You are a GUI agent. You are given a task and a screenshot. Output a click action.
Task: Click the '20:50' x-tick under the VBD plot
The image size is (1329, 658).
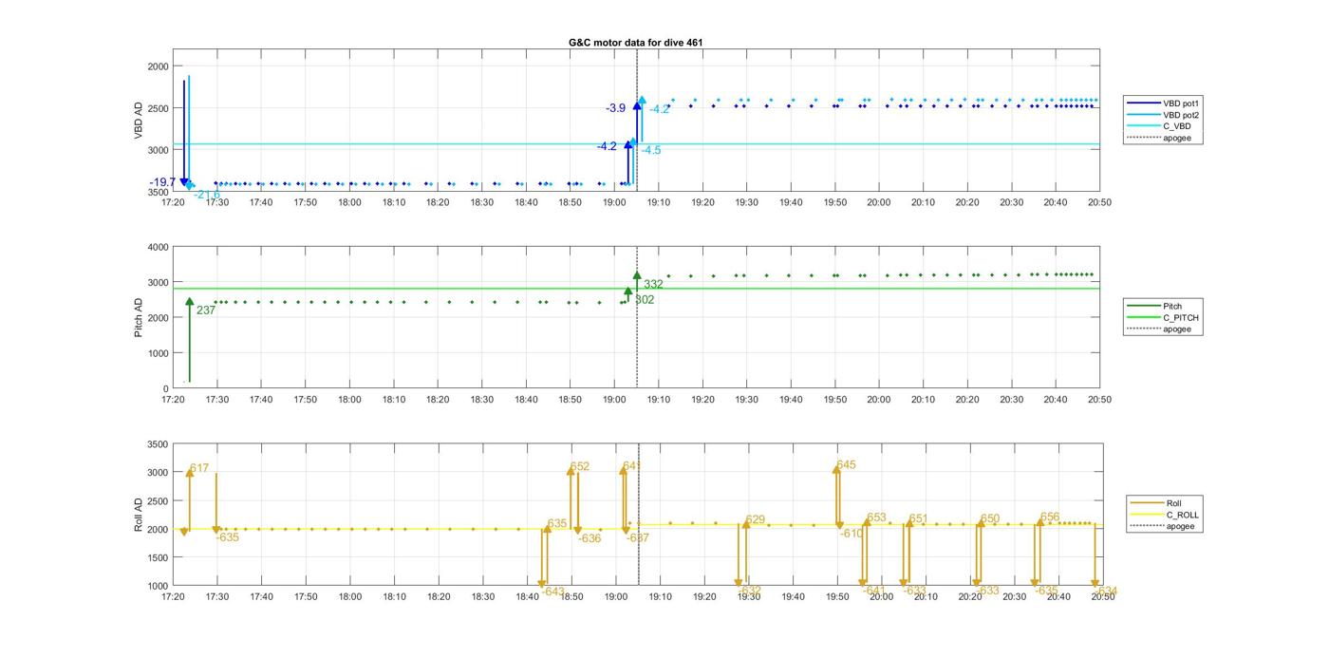(1099, 202)
